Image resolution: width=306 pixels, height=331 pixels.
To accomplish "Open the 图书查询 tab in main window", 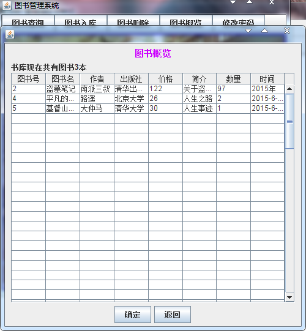I will 28,21.
